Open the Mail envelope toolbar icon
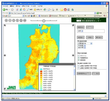110x101 pixels. coord(49,10)
